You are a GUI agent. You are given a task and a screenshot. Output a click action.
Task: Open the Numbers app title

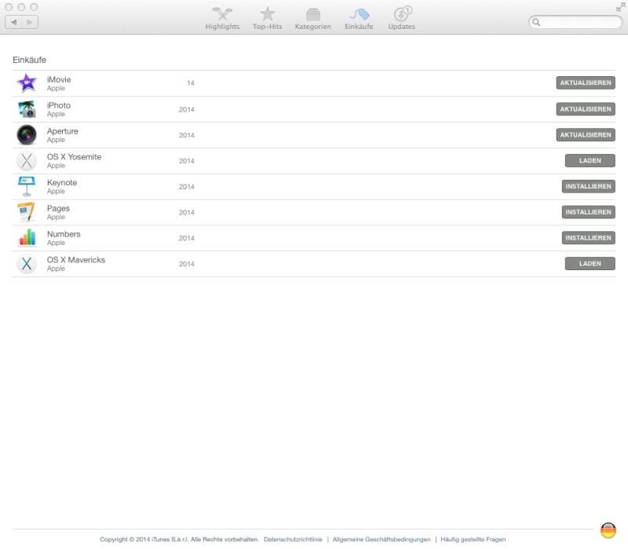64,234
